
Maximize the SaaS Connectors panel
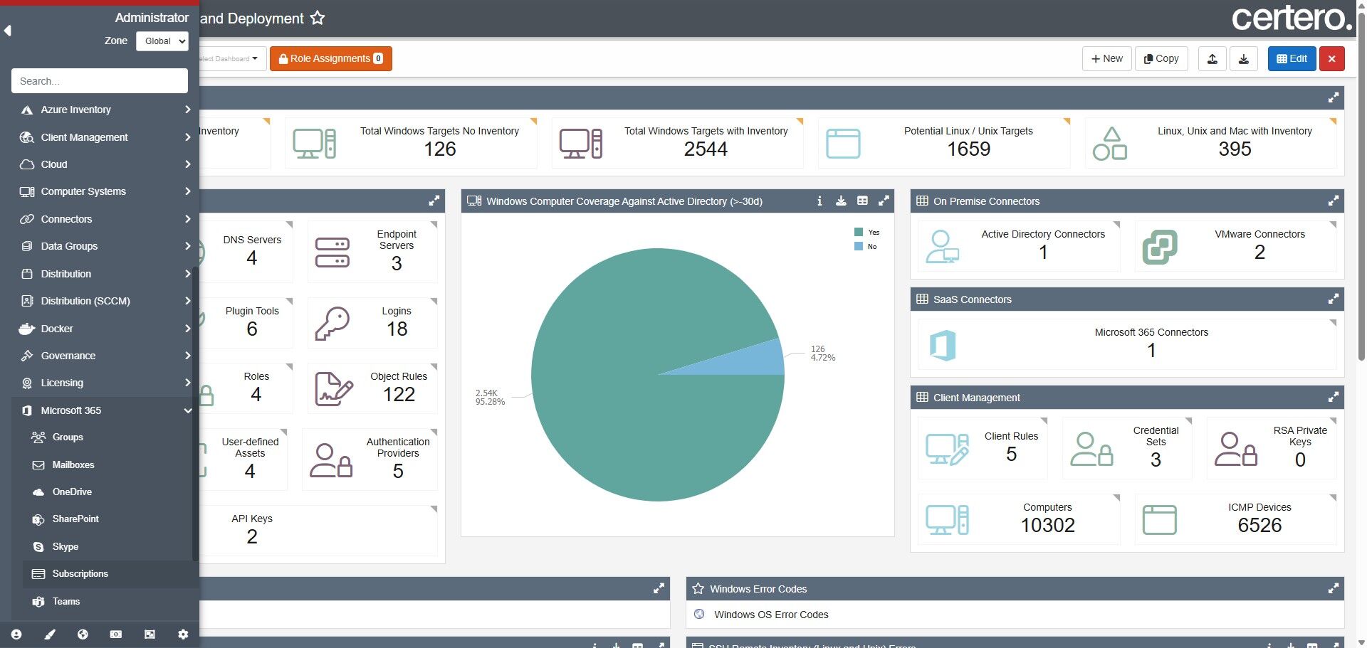click(1334, 299)
